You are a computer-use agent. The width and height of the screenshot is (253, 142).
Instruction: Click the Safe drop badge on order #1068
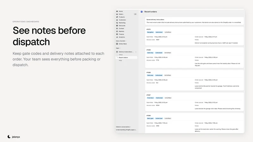click(150, 75)
